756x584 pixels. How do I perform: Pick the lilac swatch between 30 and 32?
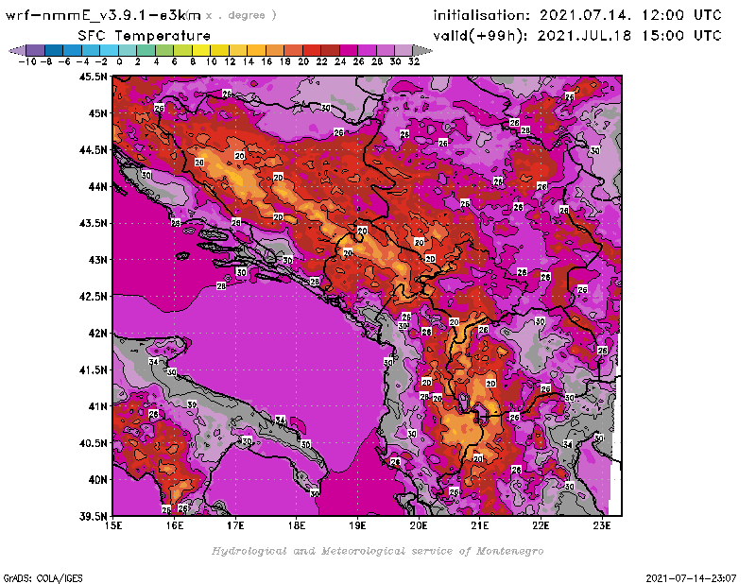click(x=404, y=50)
